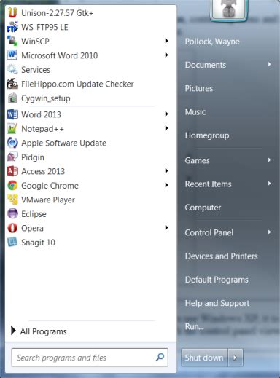Expand WinSCP jump list arrow
Image resolution: width=280 pixels, height=378 pixels.
166,41
